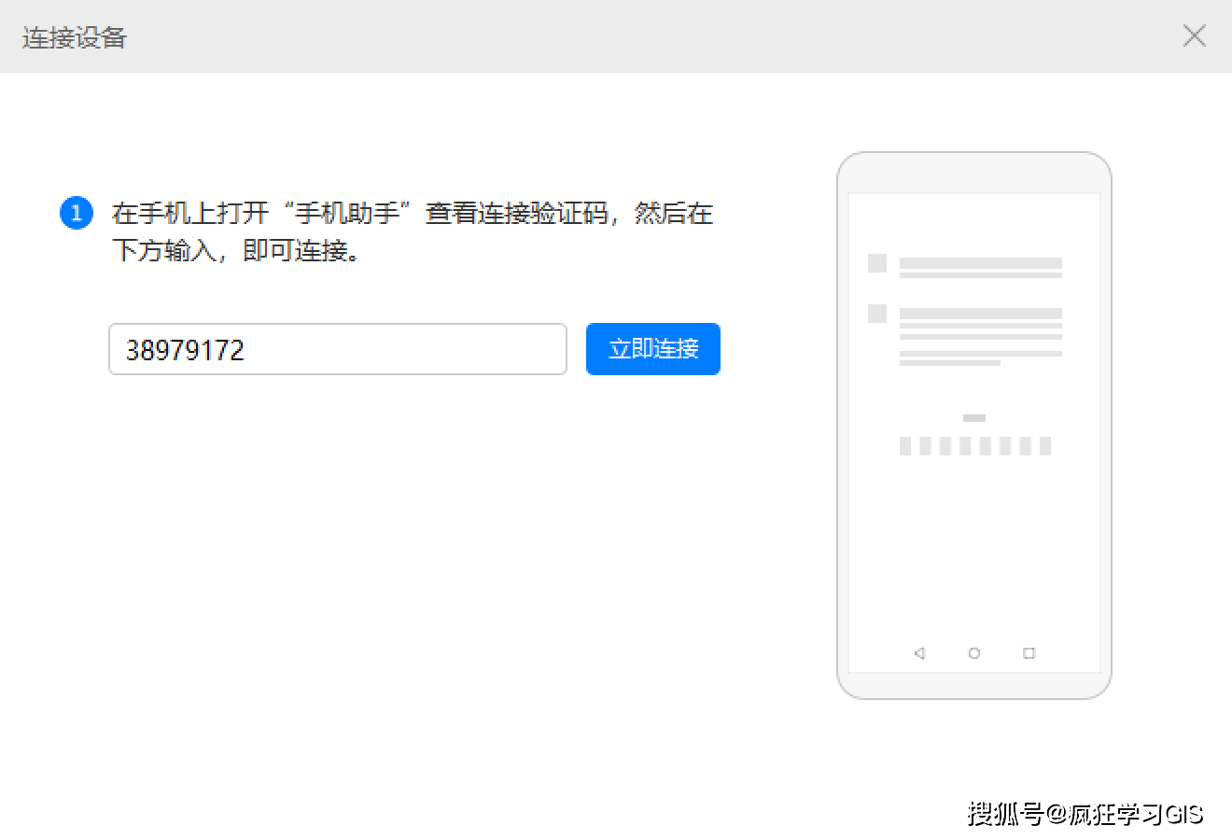Image resolution: width=1232 pixels, height=840 pixels.
Task: Focus the verification code input field
Action: point(337,349)
